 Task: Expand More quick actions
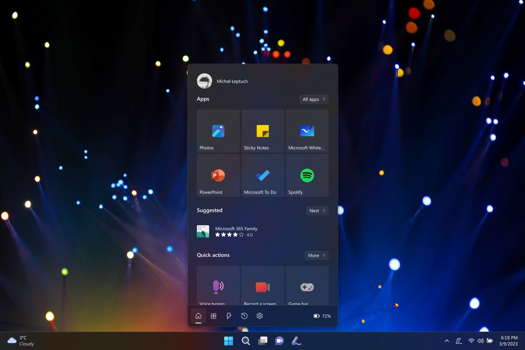pos(317,255)
